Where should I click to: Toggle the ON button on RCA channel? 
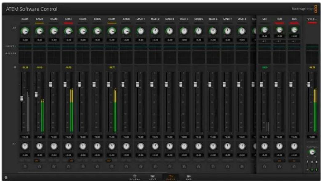click(x=294, y=161)
